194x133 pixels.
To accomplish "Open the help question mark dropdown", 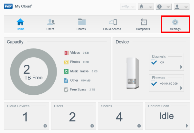I will [x=164, y=7].
